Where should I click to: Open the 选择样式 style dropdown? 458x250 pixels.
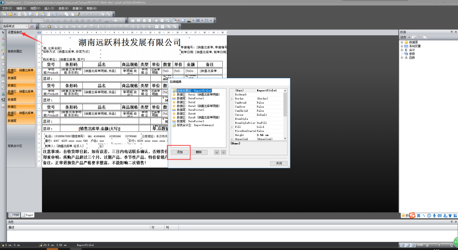[x=26, y=26]
